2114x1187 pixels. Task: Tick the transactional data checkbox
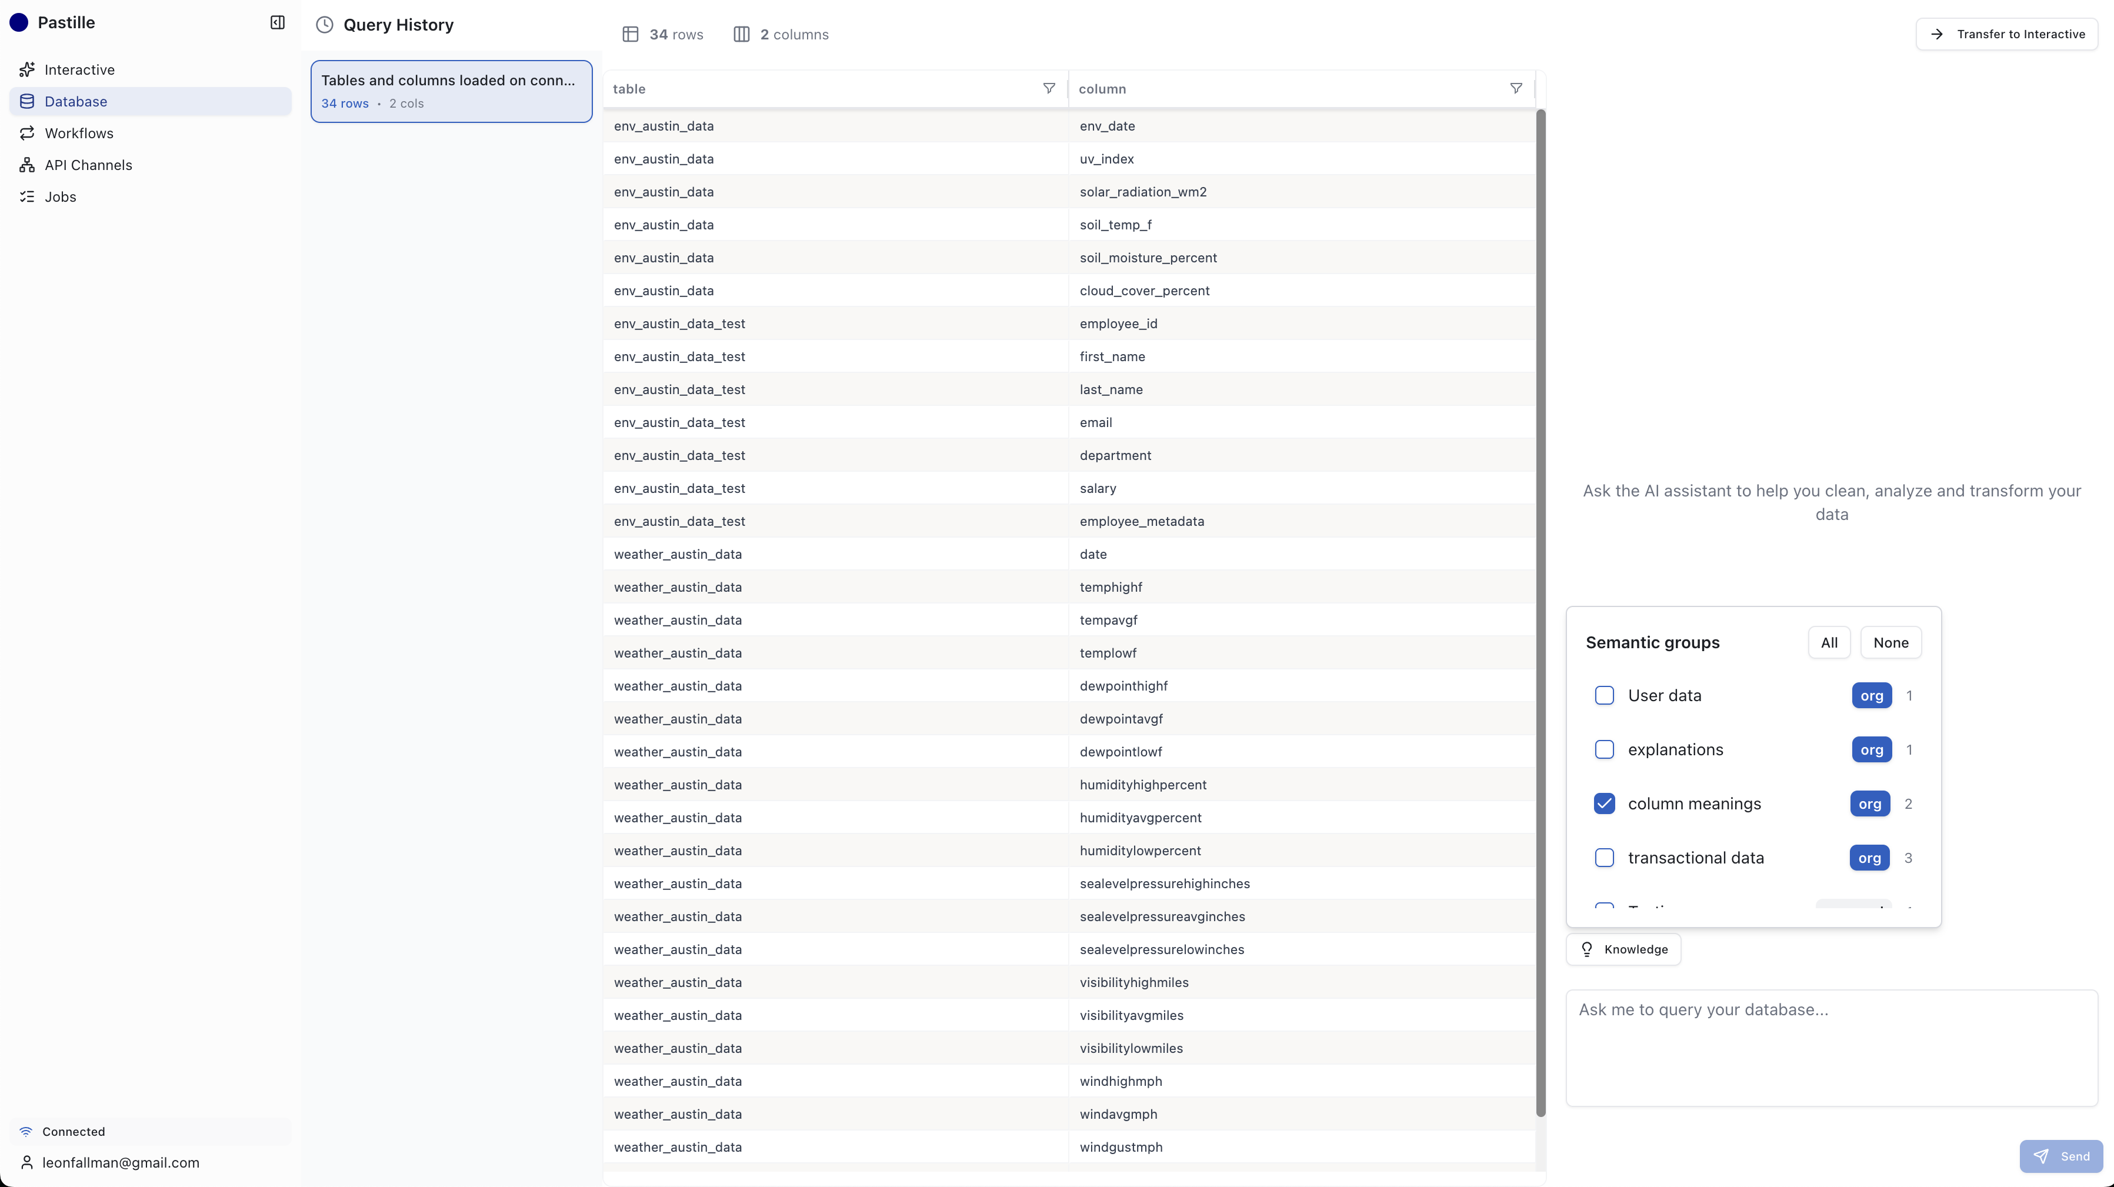(1603, 858)
